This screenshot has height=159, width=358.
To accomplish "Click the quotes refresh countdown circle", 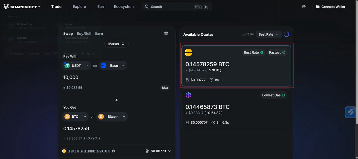I will coord(286,34).
